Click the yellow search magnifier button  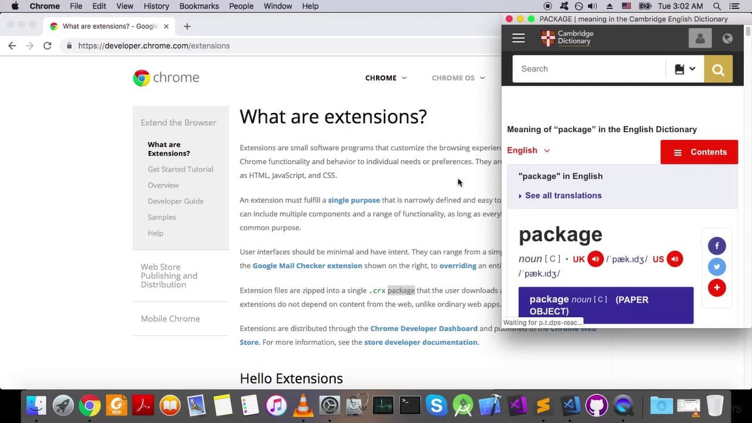[718, 69]
